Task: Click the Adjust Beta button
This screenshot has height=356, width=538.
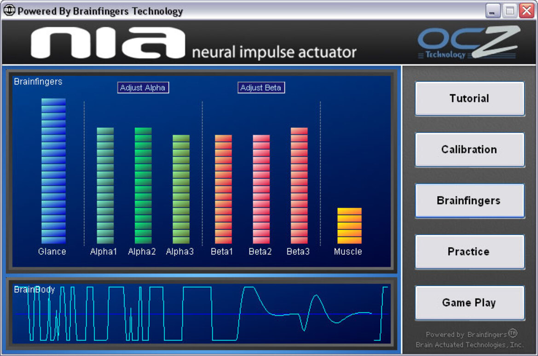Action: coord(261,88)
